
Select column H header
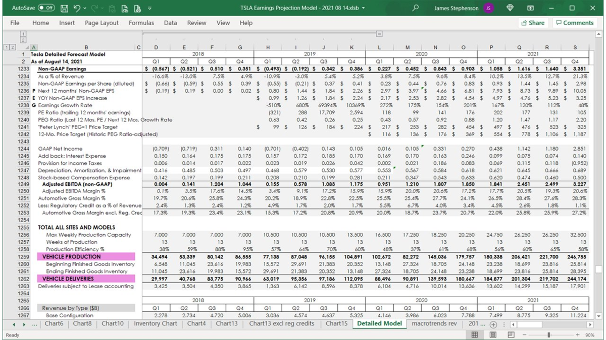[x=268, y=47]
